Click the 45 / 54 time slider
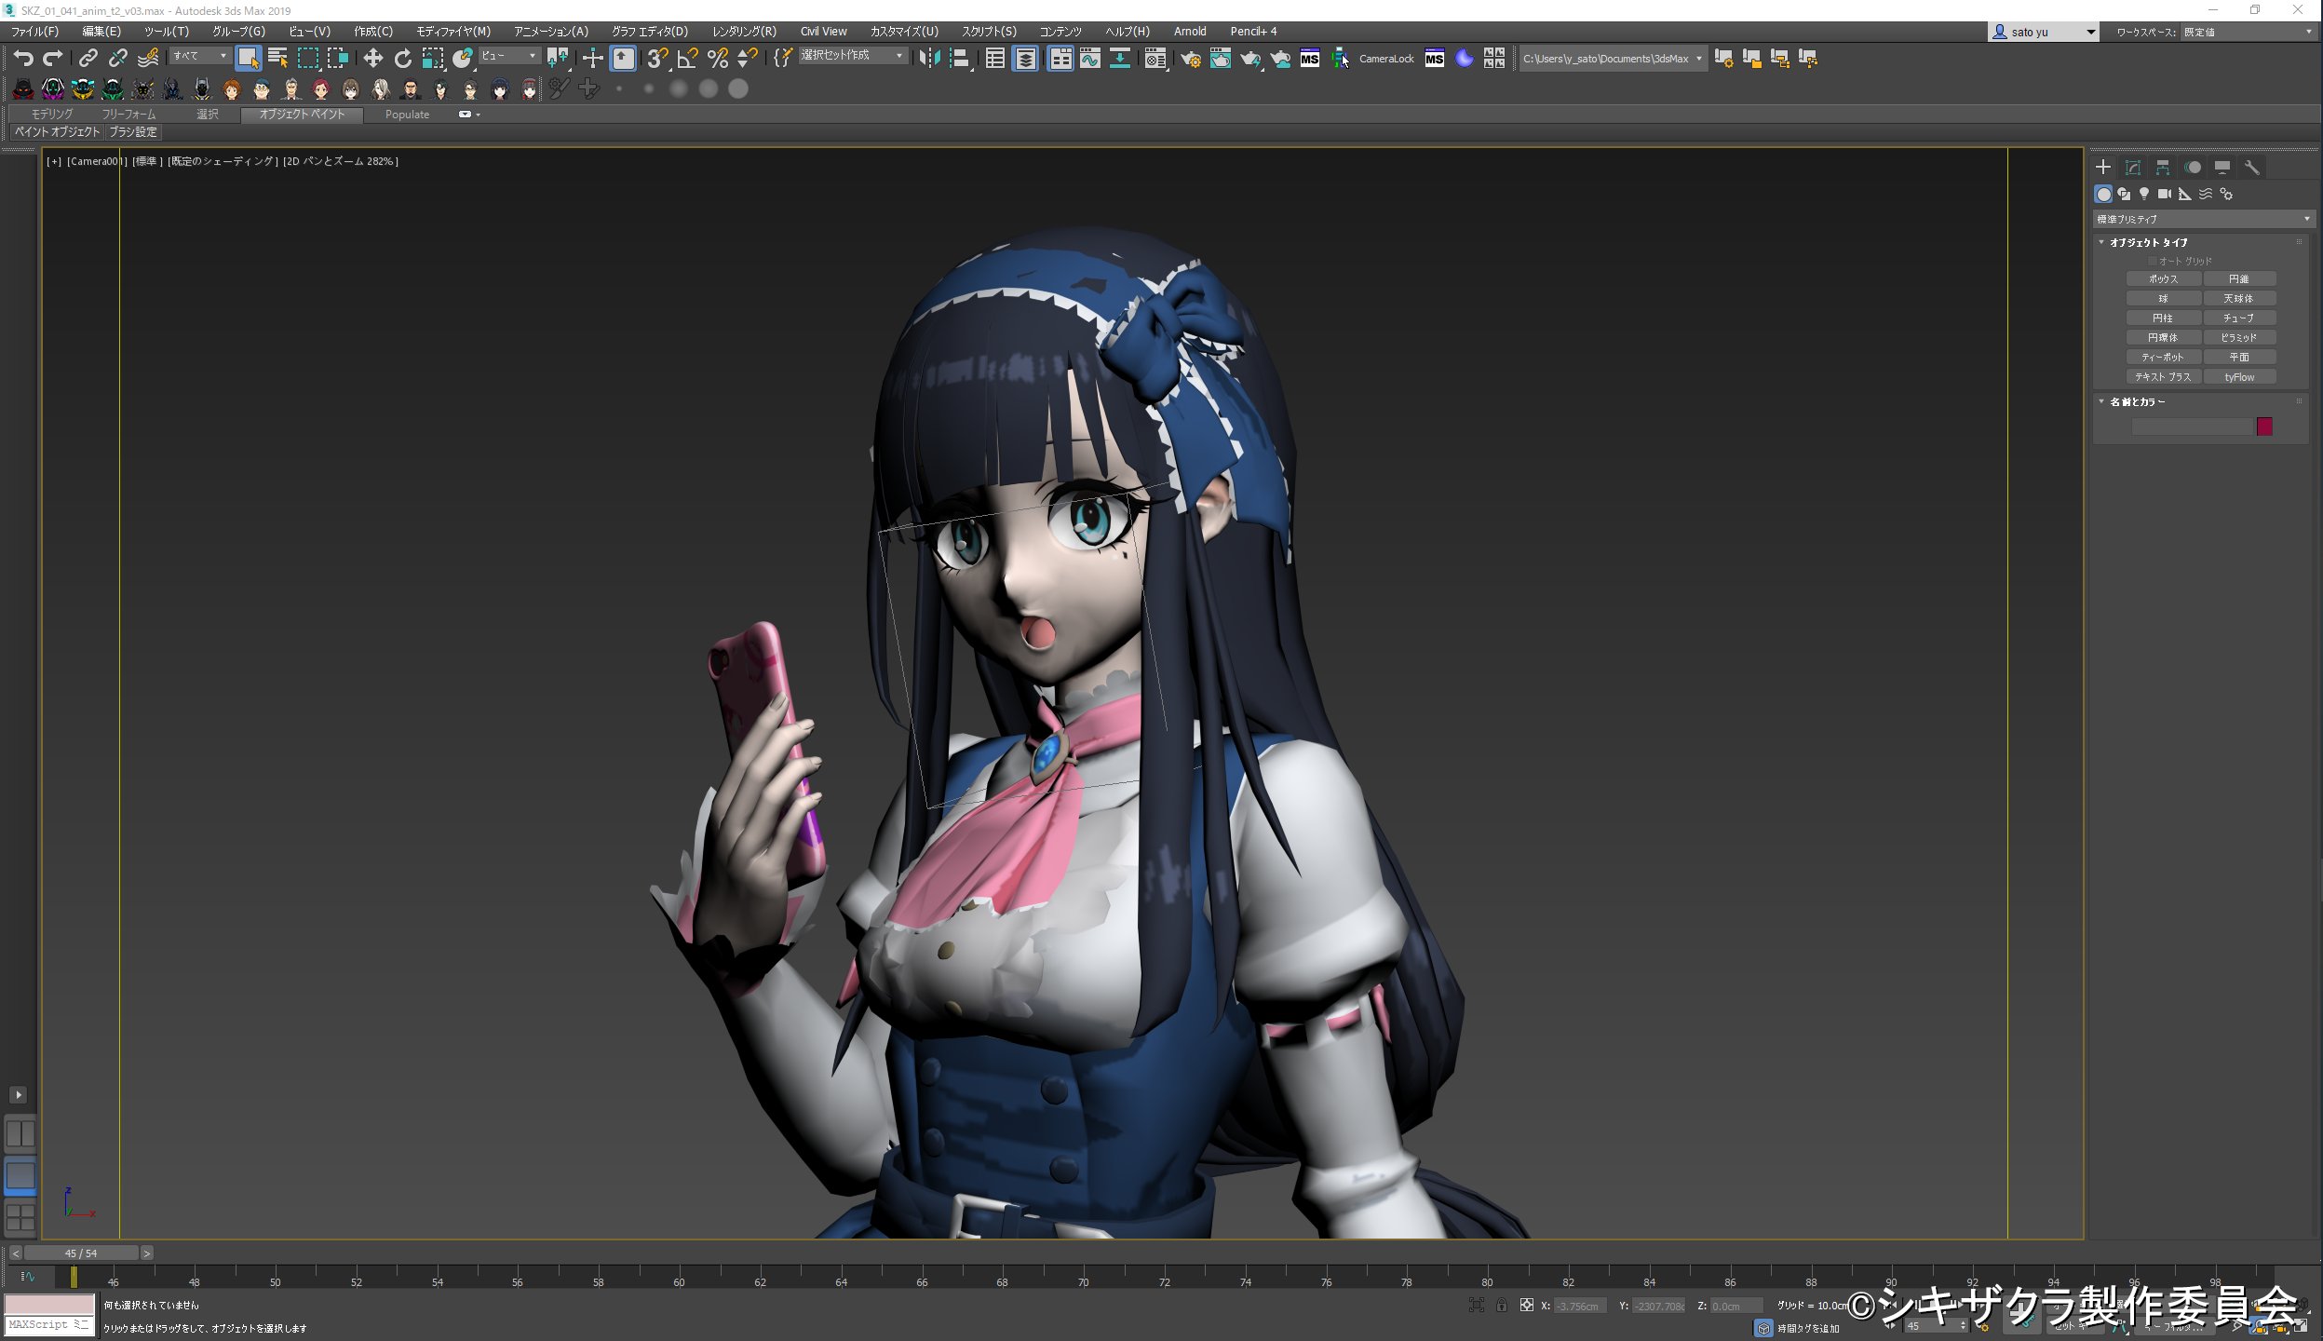Viewport: 2323px width, 1341px height. pos(81,1253)
